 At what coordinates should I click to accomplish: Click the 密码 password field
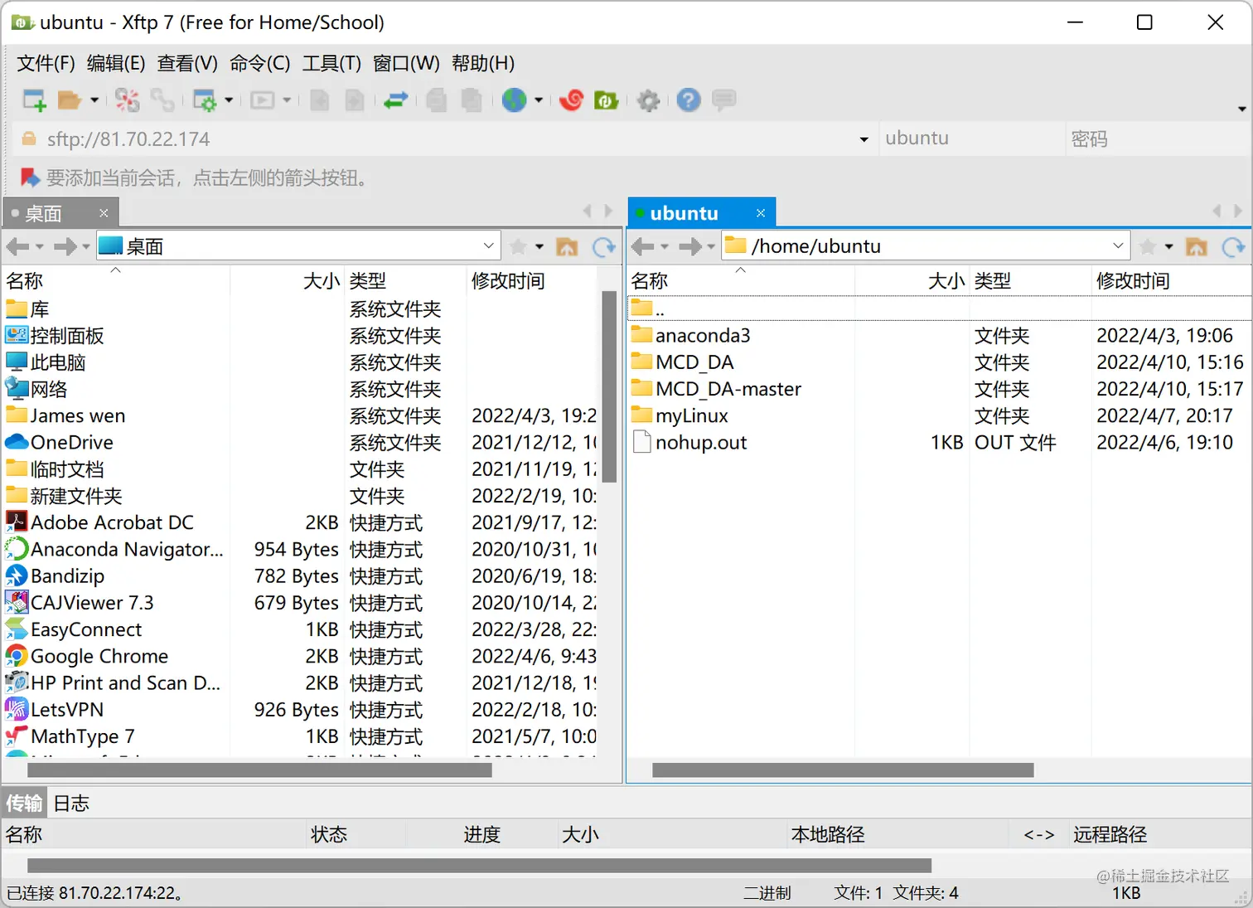click(1157, 138)
